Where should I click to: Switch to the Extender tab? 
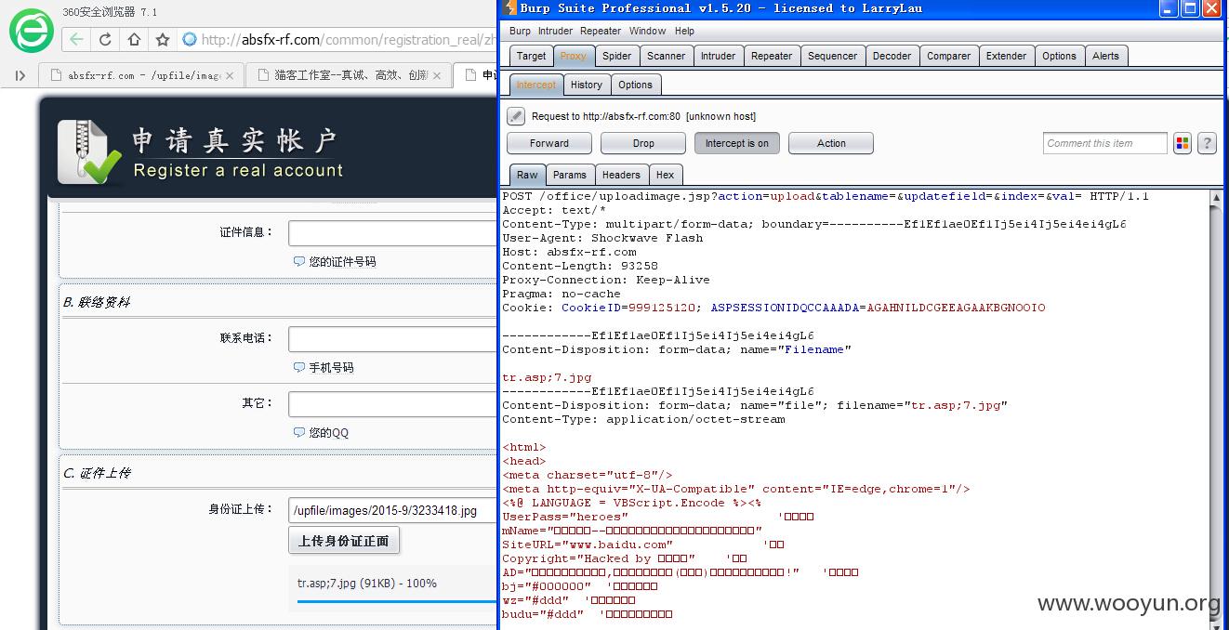coord(1006,56)
